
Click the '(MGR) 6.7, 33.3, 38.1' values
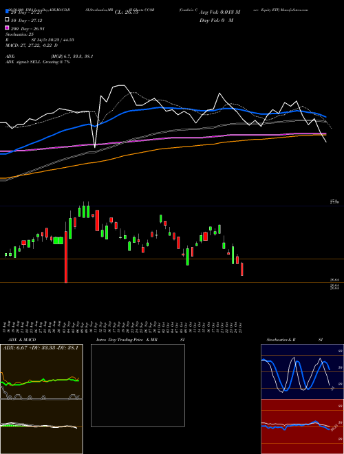(72, 56)
